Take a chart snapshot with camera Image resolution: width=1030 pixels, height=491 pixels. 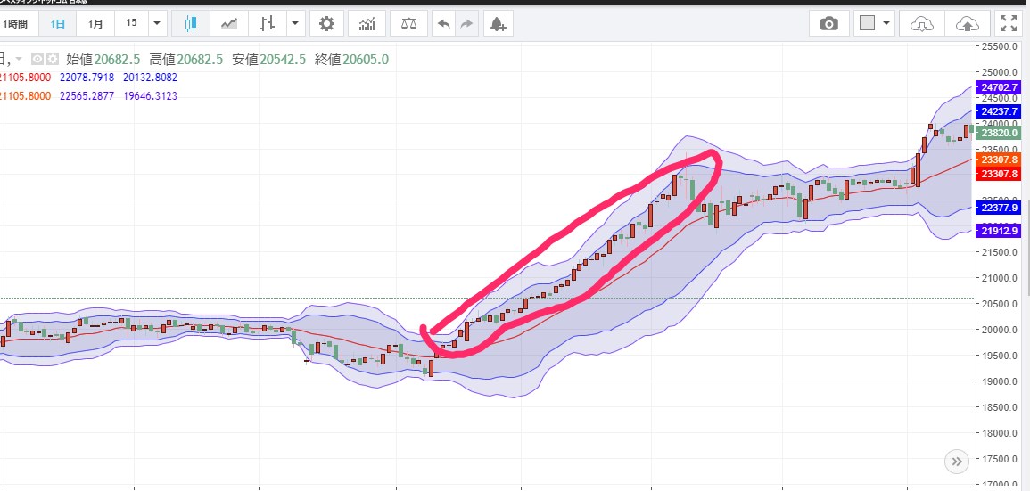click(829, 24)
